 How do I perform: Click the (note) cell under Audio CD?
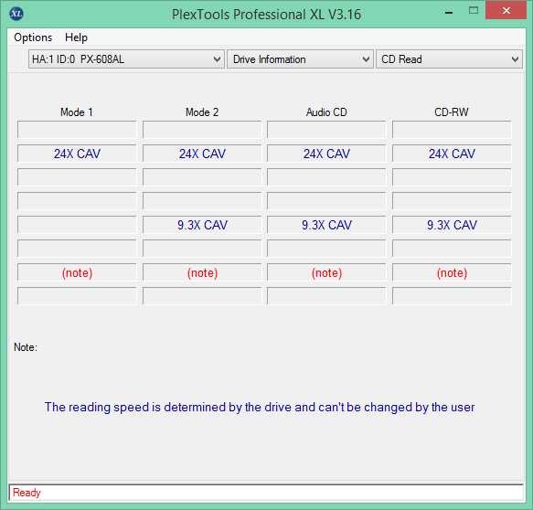pos(326,272)
